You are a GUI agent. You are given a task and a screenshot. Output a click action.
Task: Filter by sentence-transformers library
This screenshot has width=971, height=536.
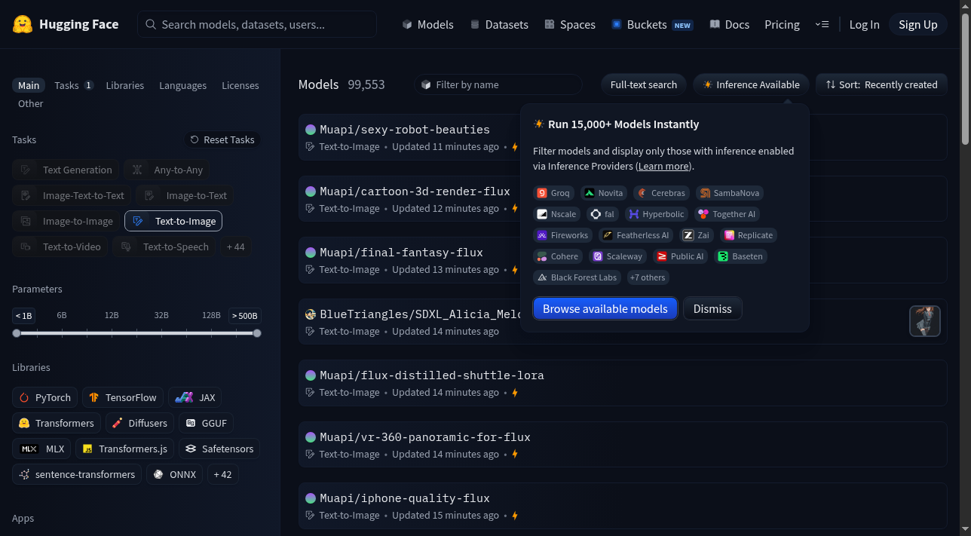pyautogui.click(x=77, y=474)
